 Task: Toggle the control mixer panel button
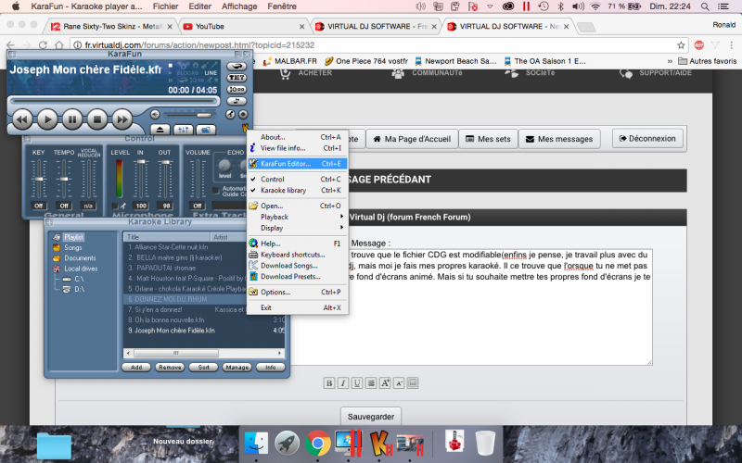[183, 130]
